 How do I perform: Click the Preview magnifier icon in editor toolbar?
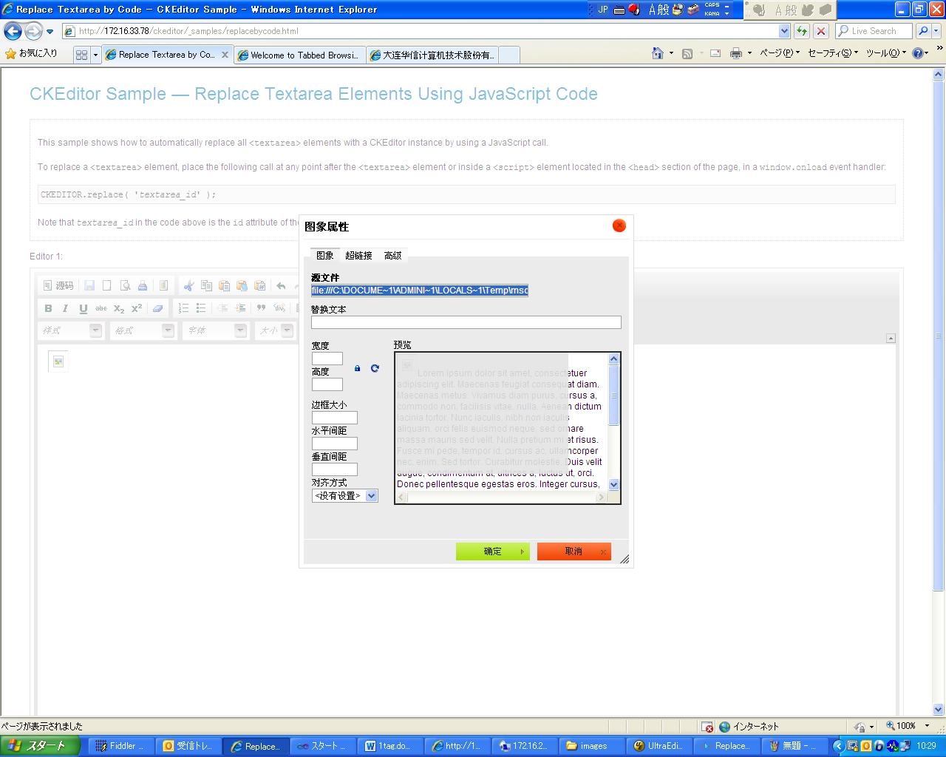(125, 285)
